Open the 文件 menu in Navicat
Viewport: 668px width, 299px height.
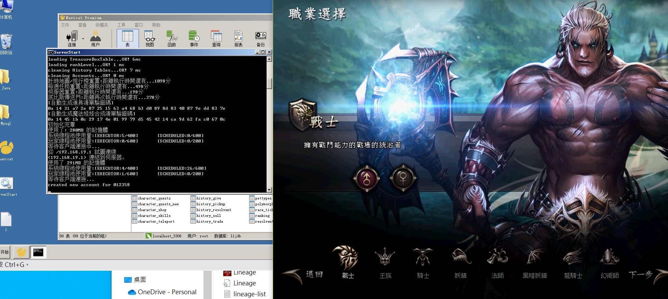pyautogui.click(x=65, y=25)
